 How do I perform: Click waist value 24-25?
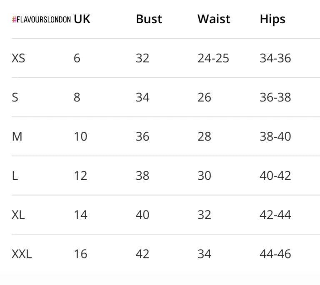click(213, 58)
